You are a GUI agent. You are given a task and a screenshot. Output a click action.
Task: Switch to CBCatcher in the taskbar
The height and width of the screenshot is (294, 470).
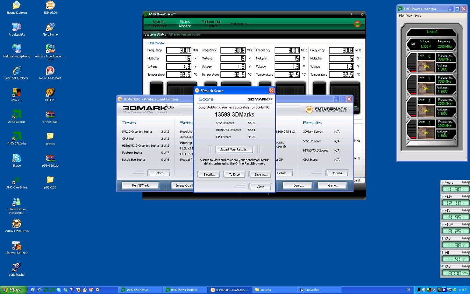(x=320, y=290)
